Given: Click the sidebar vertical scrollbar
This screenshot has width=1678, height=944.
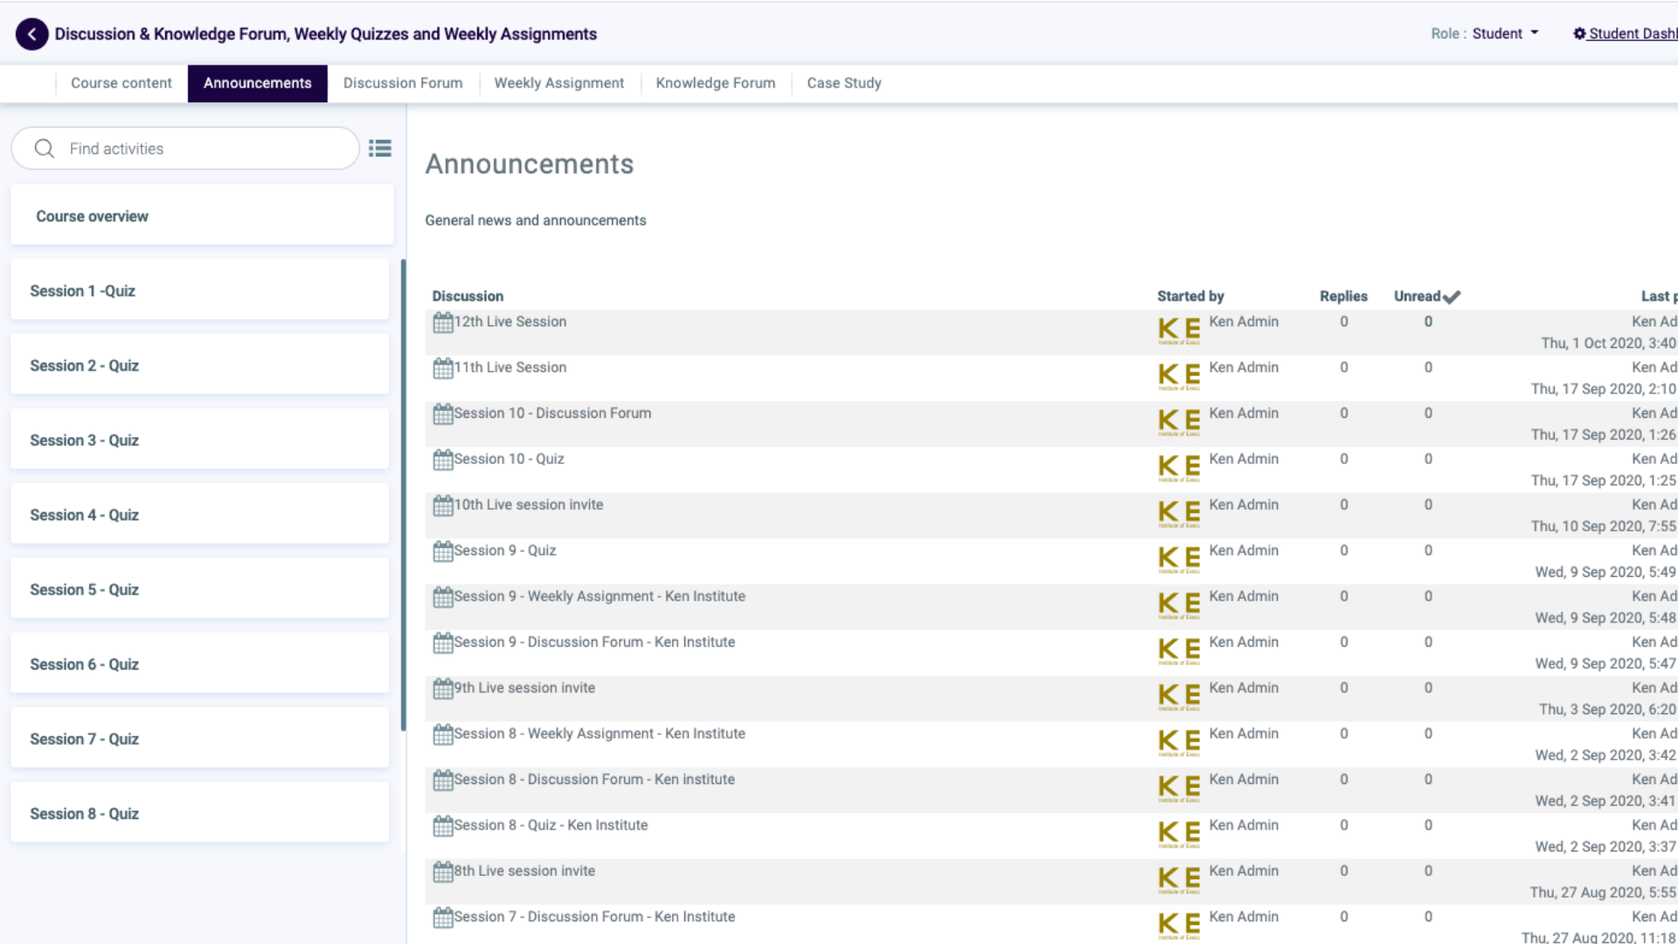Looking at the screenshot, I should pos(403,494).
